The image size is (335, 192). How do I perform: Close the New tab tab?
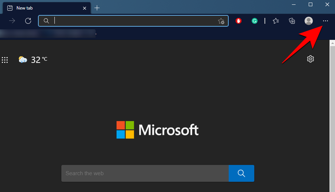coord(85,8)
